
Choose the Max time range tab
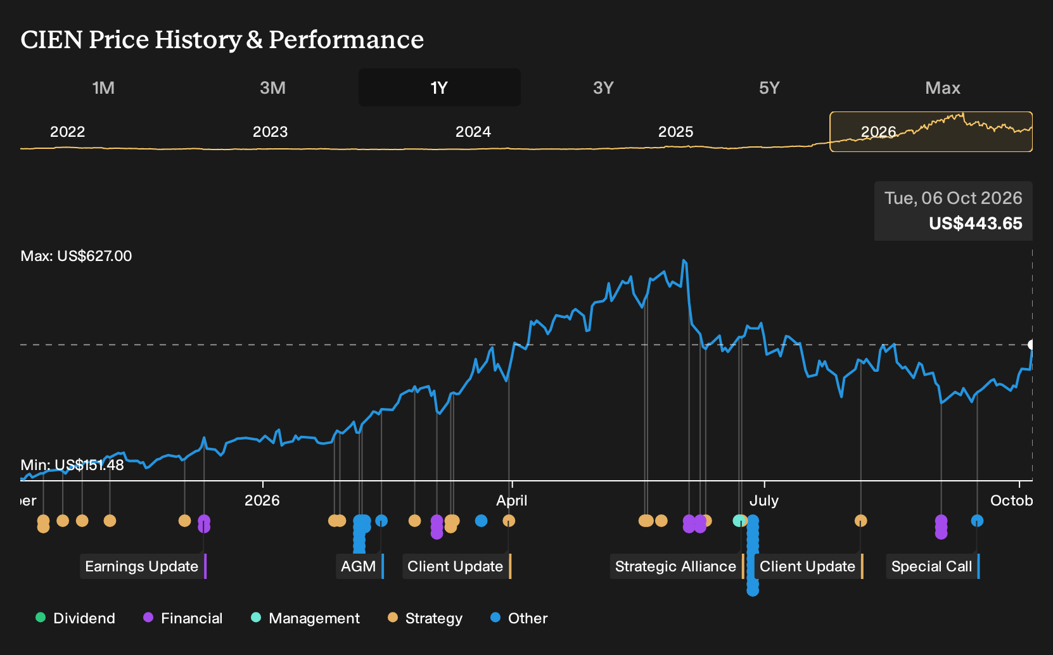[x=943, y=87]
